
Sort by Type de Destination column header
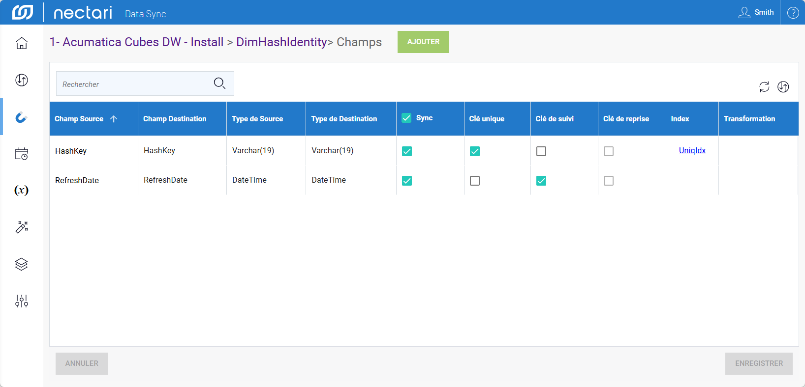click(x=351, y=119)
